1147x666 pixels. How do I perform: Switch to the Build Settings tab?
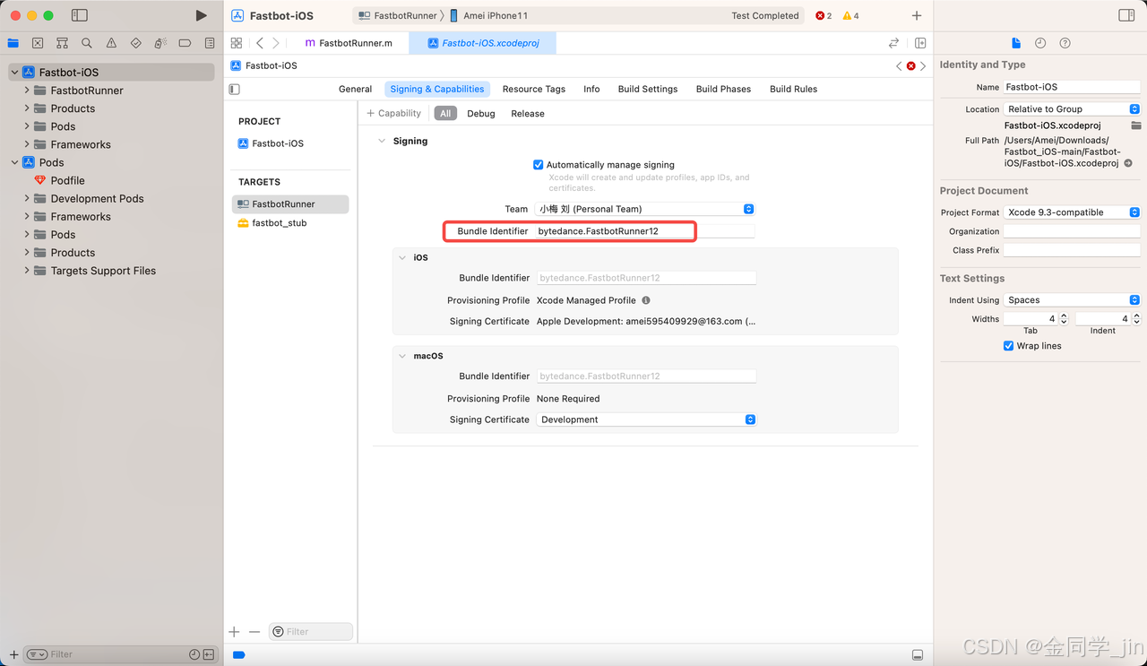pos(648,89)
